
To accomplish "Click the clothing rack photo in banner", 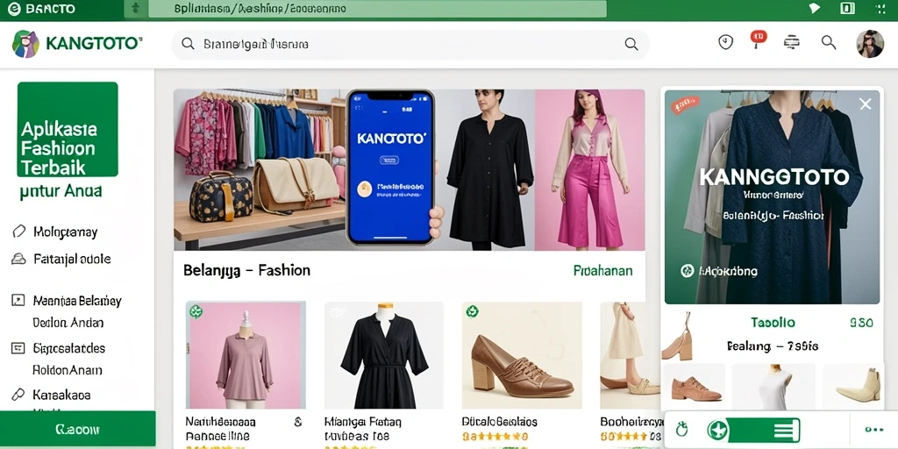I will click(x=260, y=170).
